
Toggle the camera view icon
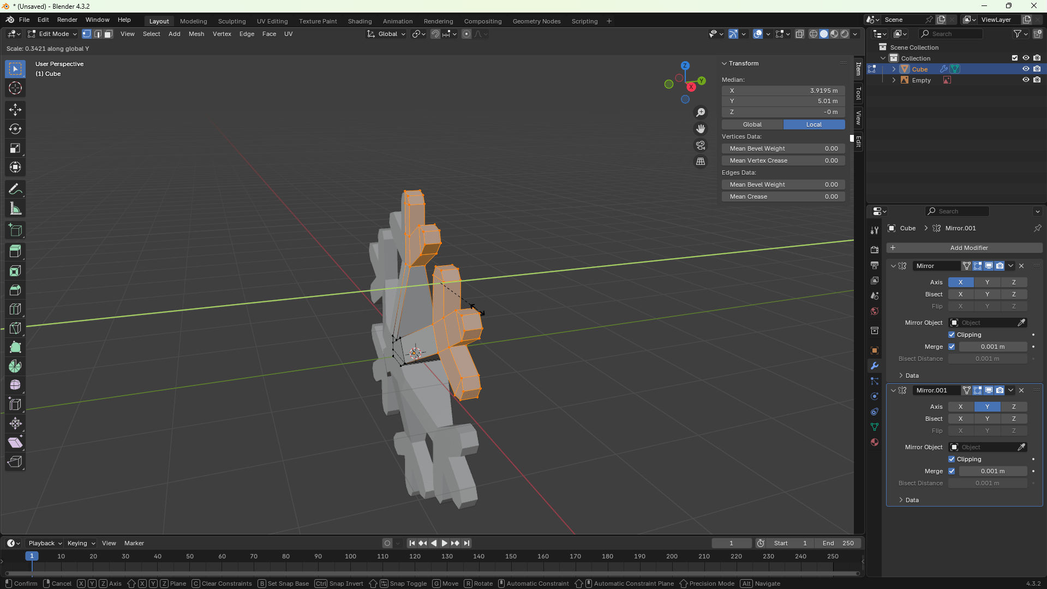pyautogui.click(x=701, y=145)
